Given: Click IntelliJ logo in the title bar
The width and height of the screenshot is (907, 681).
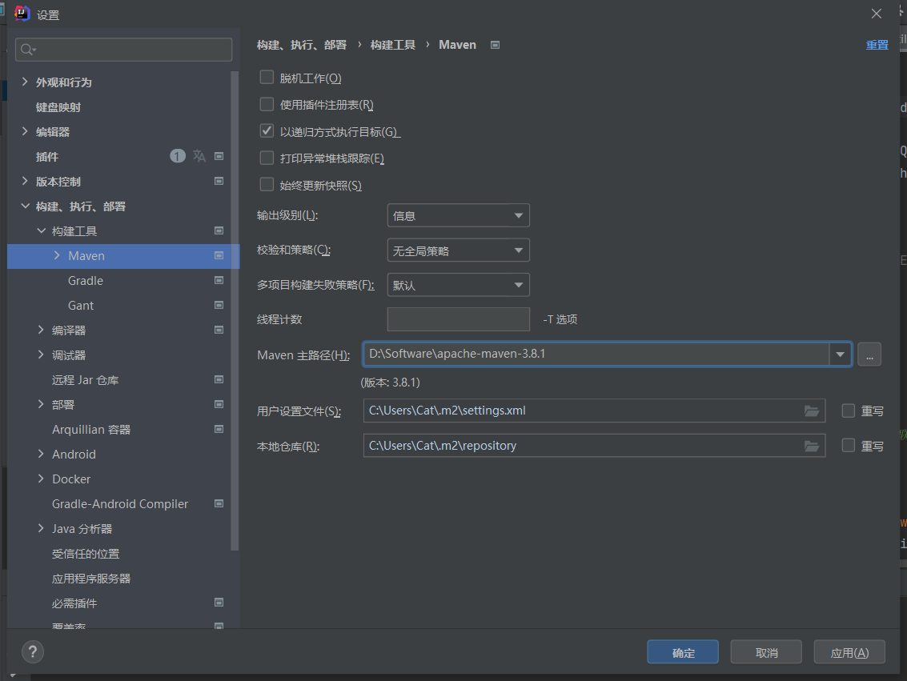Looking at the screenshot, I should pos(22,14).
